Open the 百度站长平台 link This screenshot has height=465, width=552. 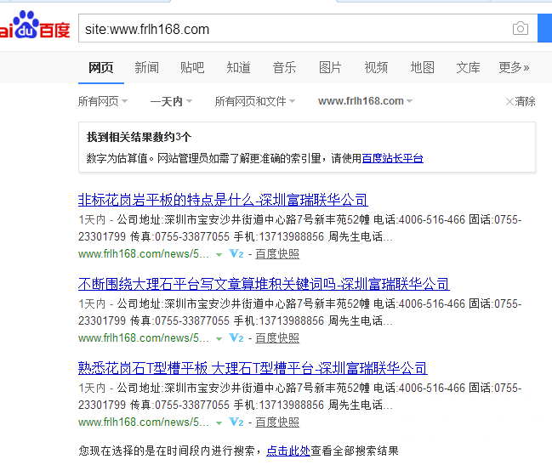coord(393,158)
